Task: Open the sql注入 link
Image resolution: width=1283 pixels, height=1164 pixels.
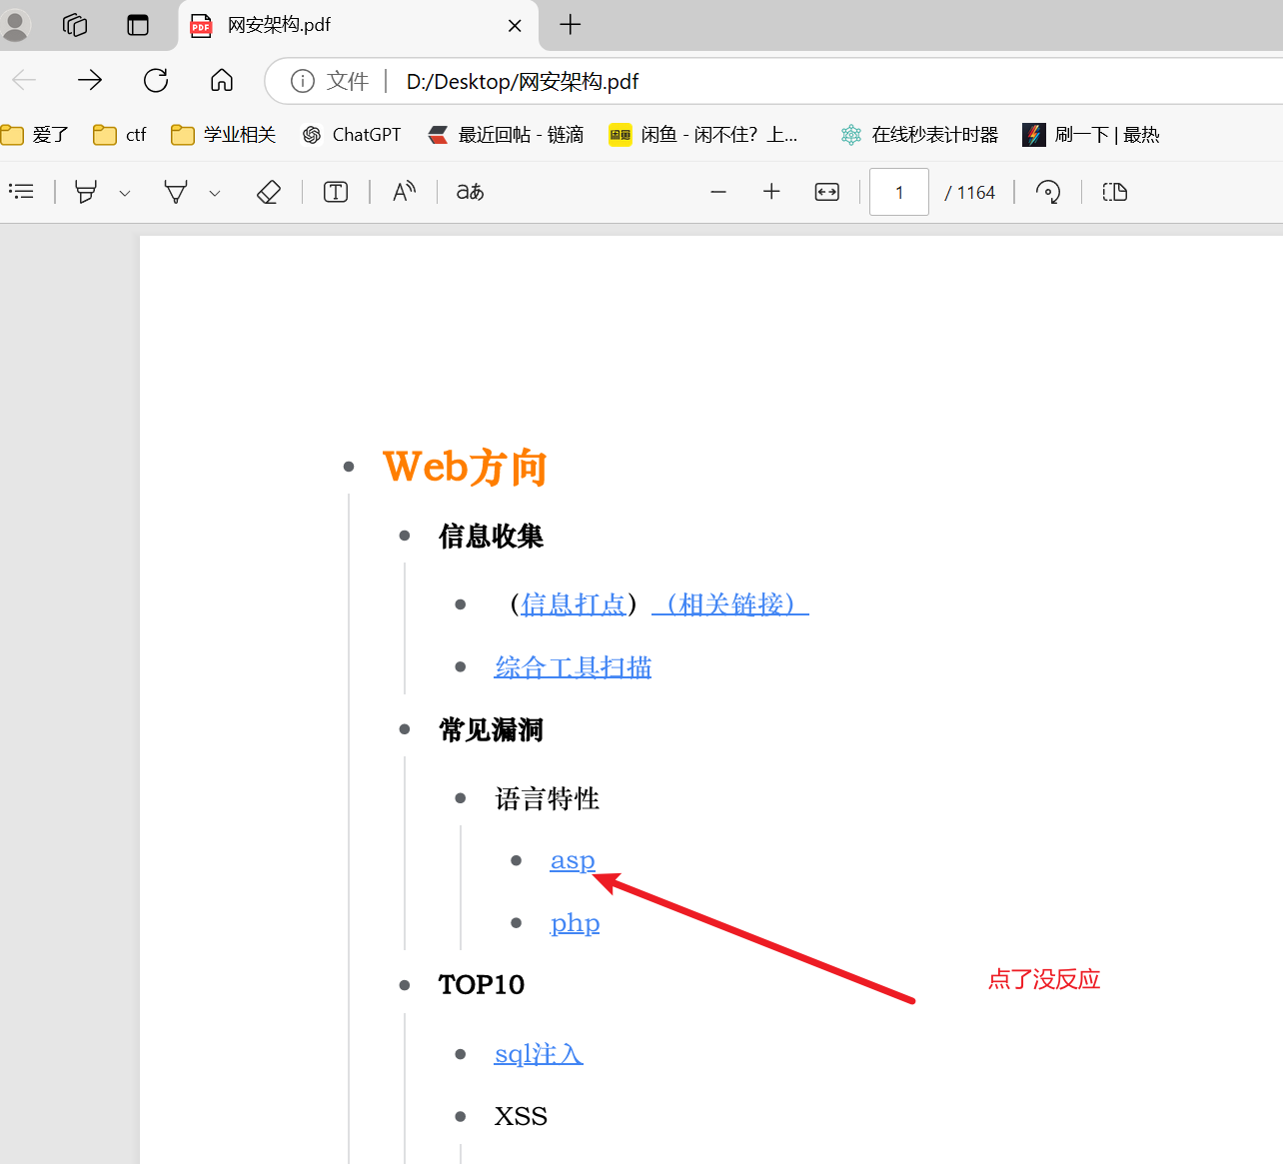Action: click(x=538, y=1054)
